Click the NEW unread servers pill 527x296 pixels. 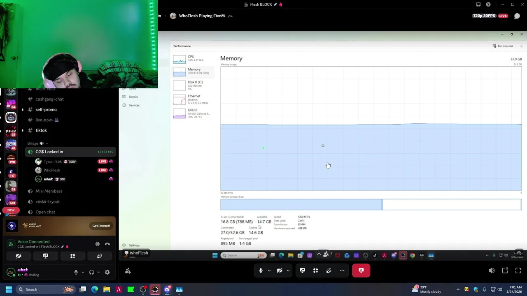11,210
